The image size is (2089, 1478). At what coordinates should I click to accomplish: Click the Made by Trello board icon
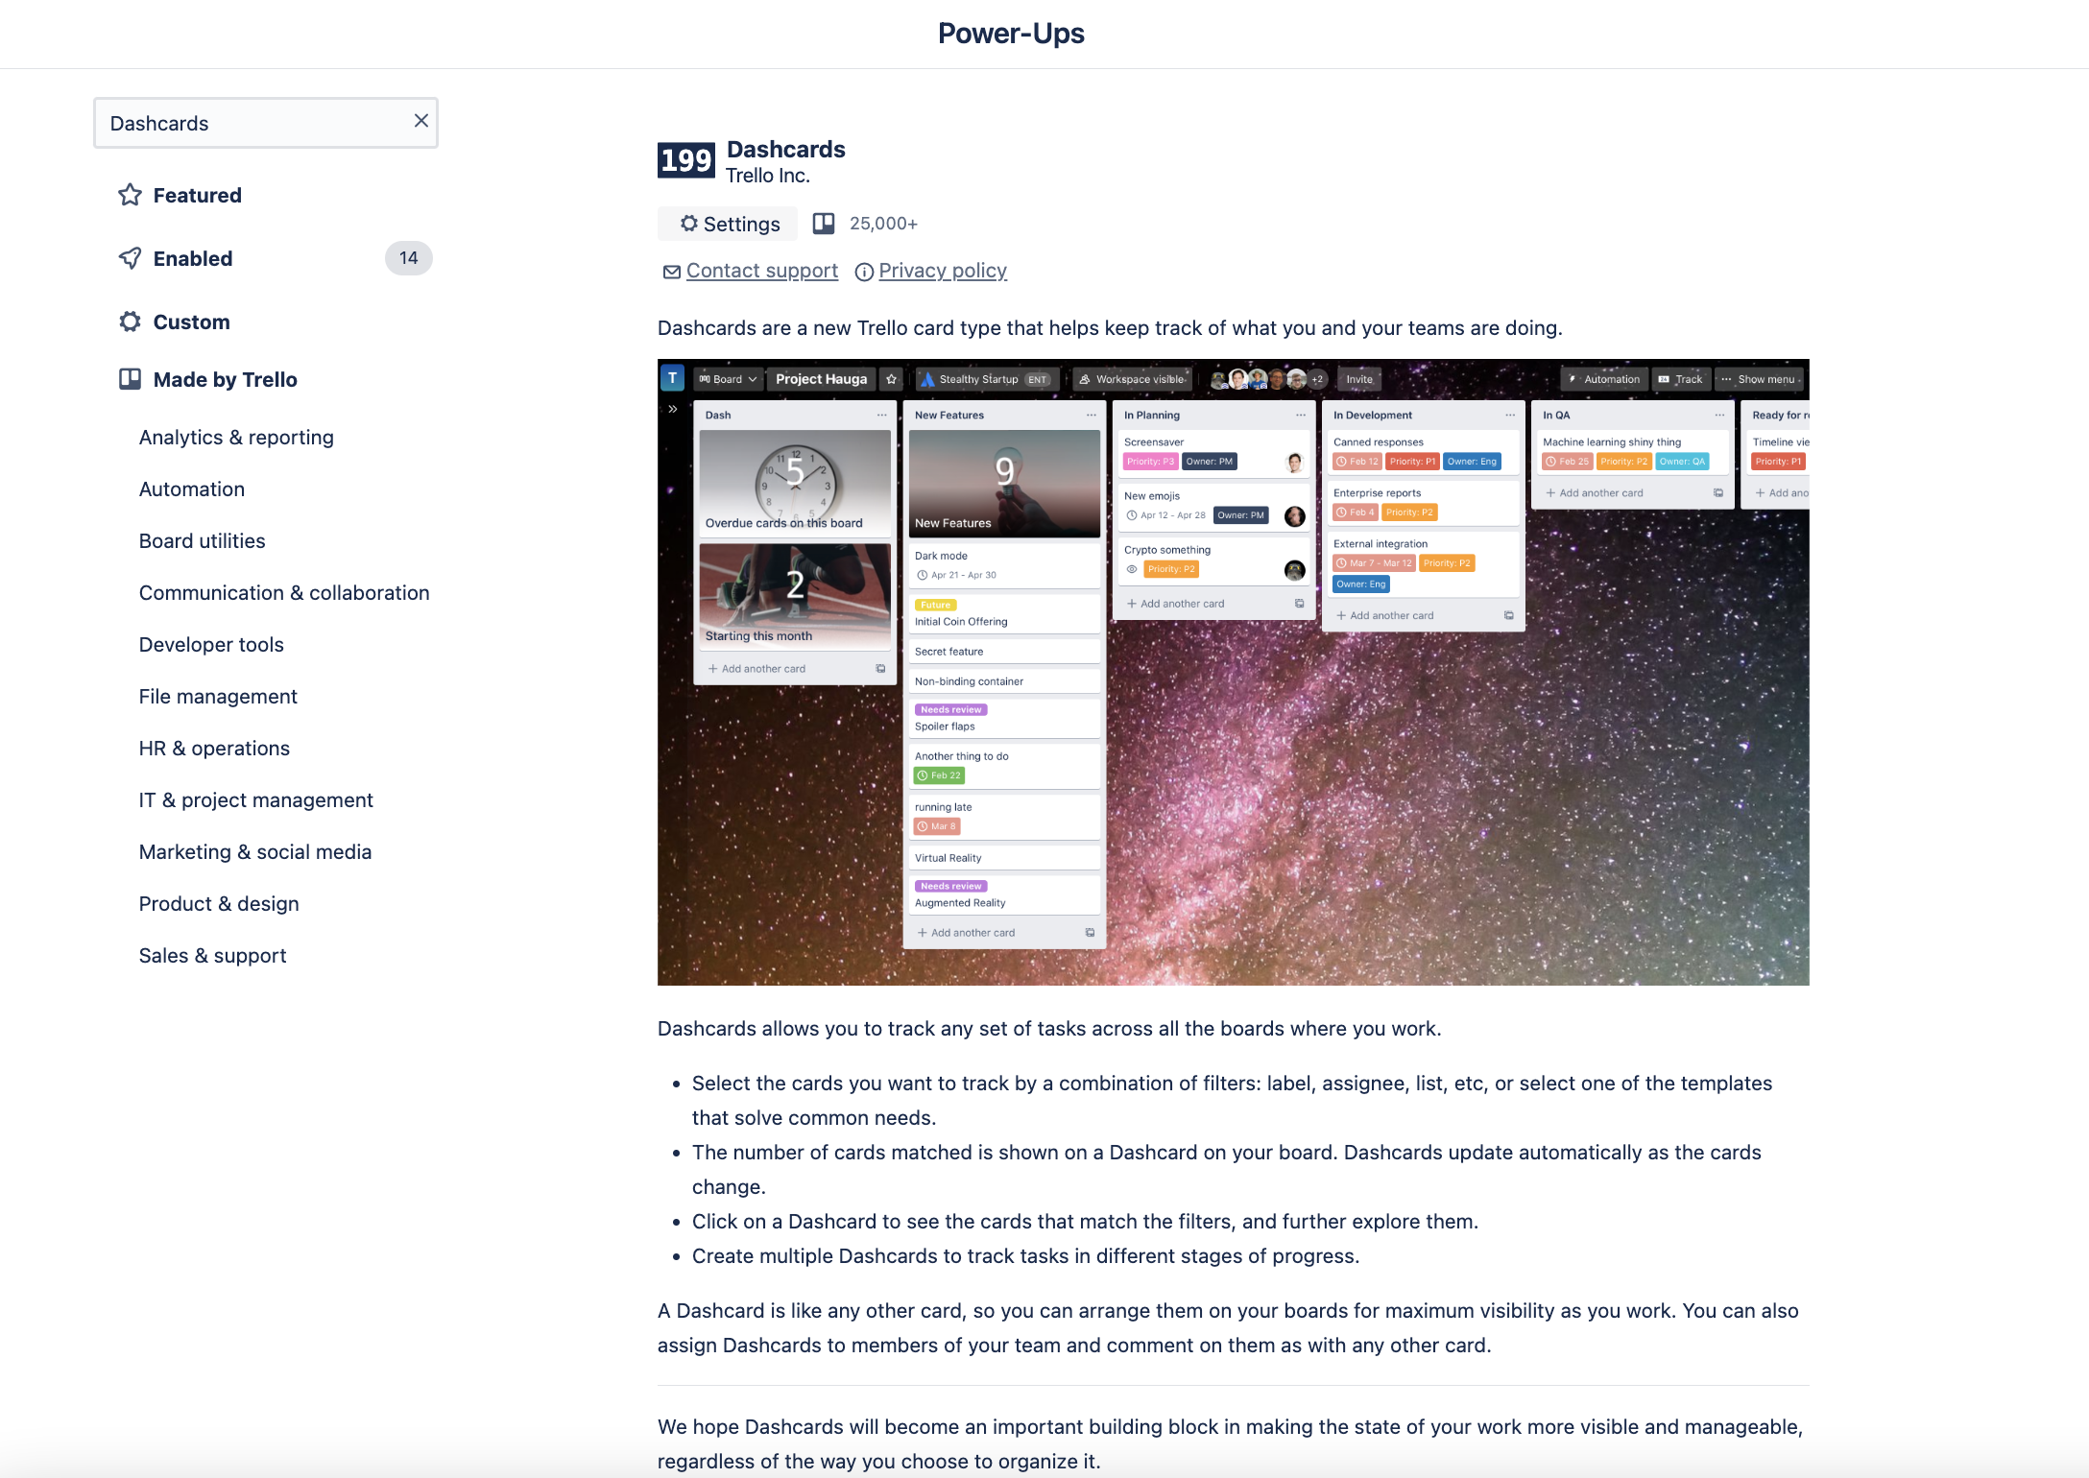(x=130, y=379)
